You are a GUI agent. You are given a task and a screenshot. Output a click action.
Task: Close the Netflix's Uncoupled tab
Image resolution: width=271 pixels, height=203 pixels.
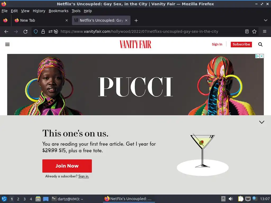[x=126, y=20]
